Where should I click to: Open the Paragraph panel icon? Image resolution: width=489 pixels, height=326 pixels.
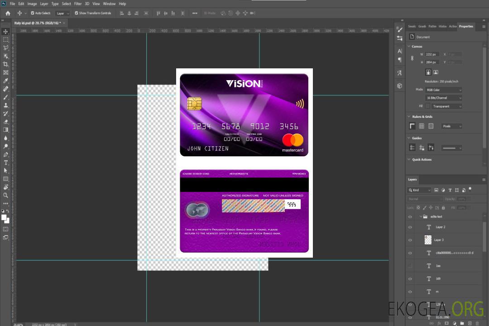click(x=399, y=60)
